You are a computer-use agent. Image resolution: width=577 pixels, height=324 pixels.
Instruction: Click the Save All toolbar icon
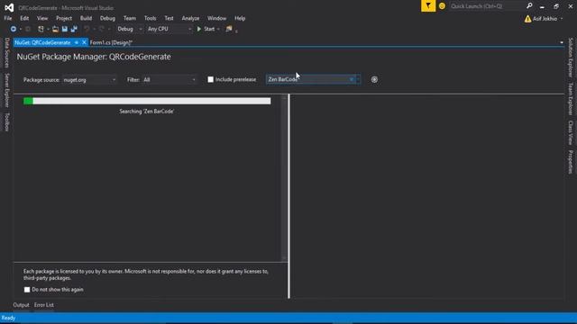point(74,29)
